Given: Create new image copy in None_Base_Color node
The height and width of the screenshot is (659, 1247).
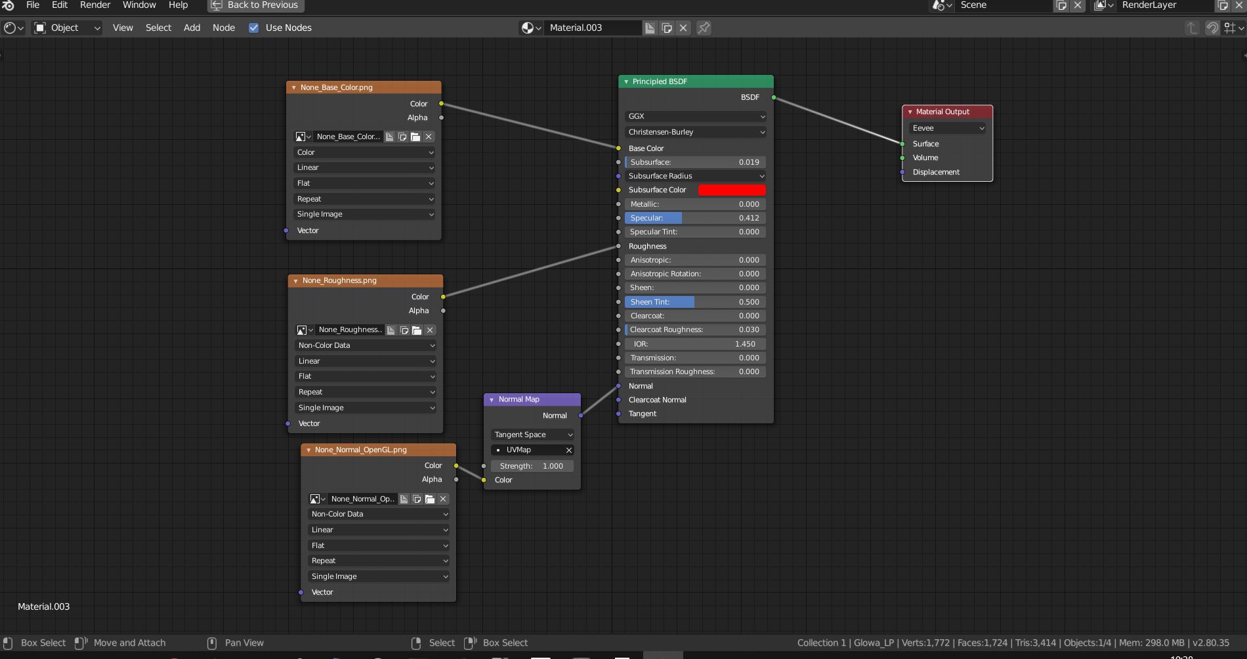Looking at the screenshot, I should point(402,137).
